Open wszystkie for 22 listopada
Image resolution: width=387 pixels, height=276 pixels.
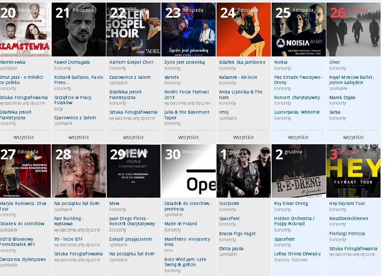[x=133, y=137]
